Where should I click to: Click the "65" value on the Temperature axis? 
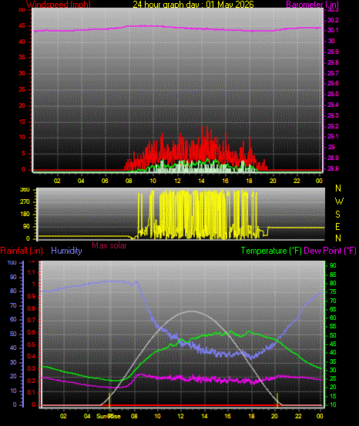click(x=333, y=309)
